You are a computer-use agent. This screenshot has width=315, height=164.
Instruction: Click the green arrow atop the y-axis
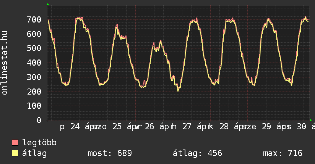click(48, 4)
